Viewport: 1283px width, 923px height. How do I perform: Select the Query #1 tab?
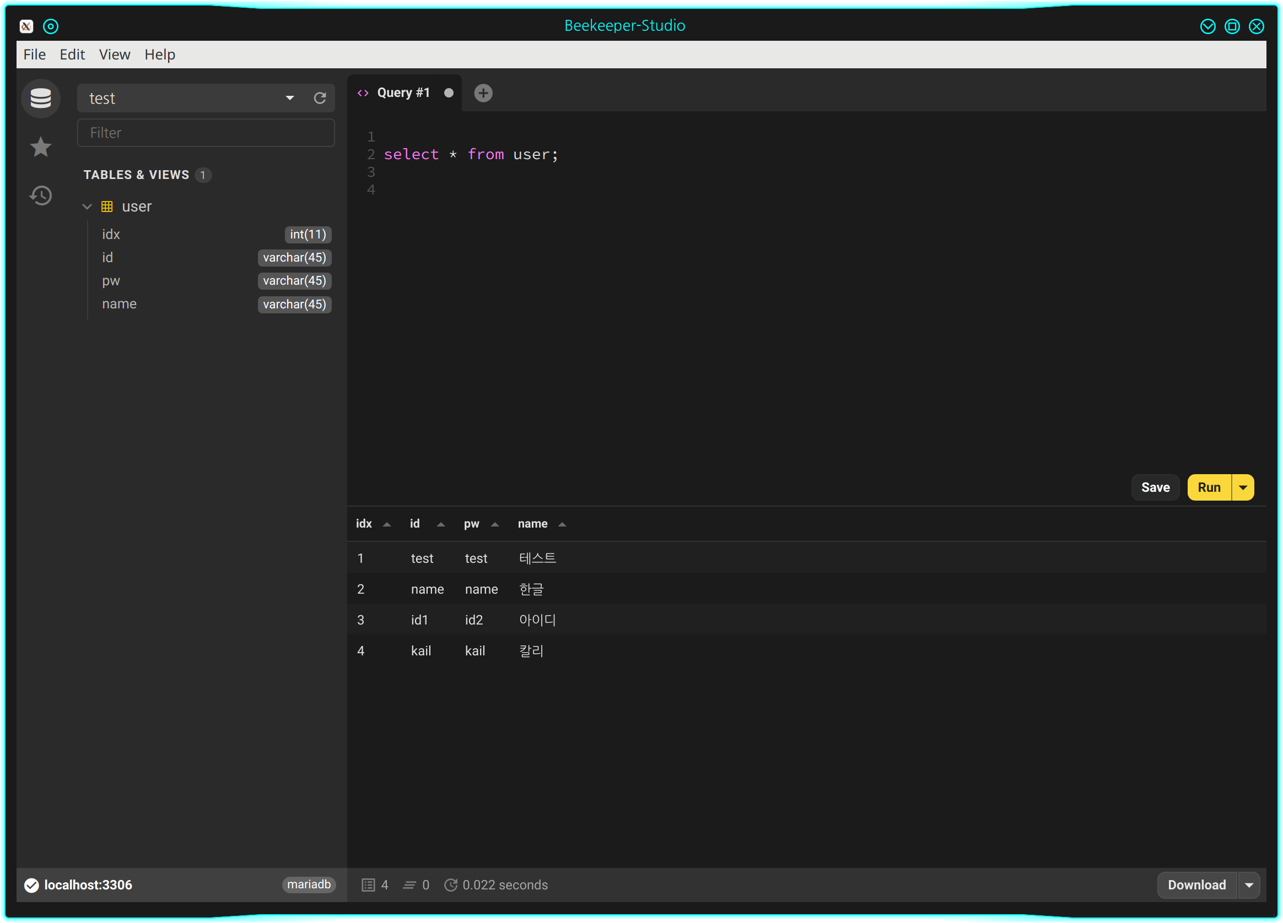click(403, 93)
